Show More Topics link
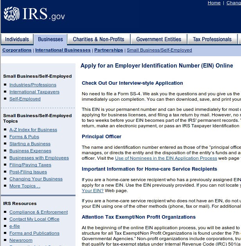 (x=25, y=186)
